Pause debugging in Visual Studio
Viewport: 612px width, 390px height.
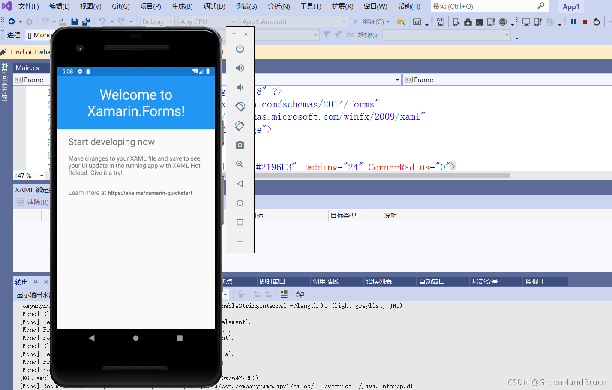click(x=573, y=21)
